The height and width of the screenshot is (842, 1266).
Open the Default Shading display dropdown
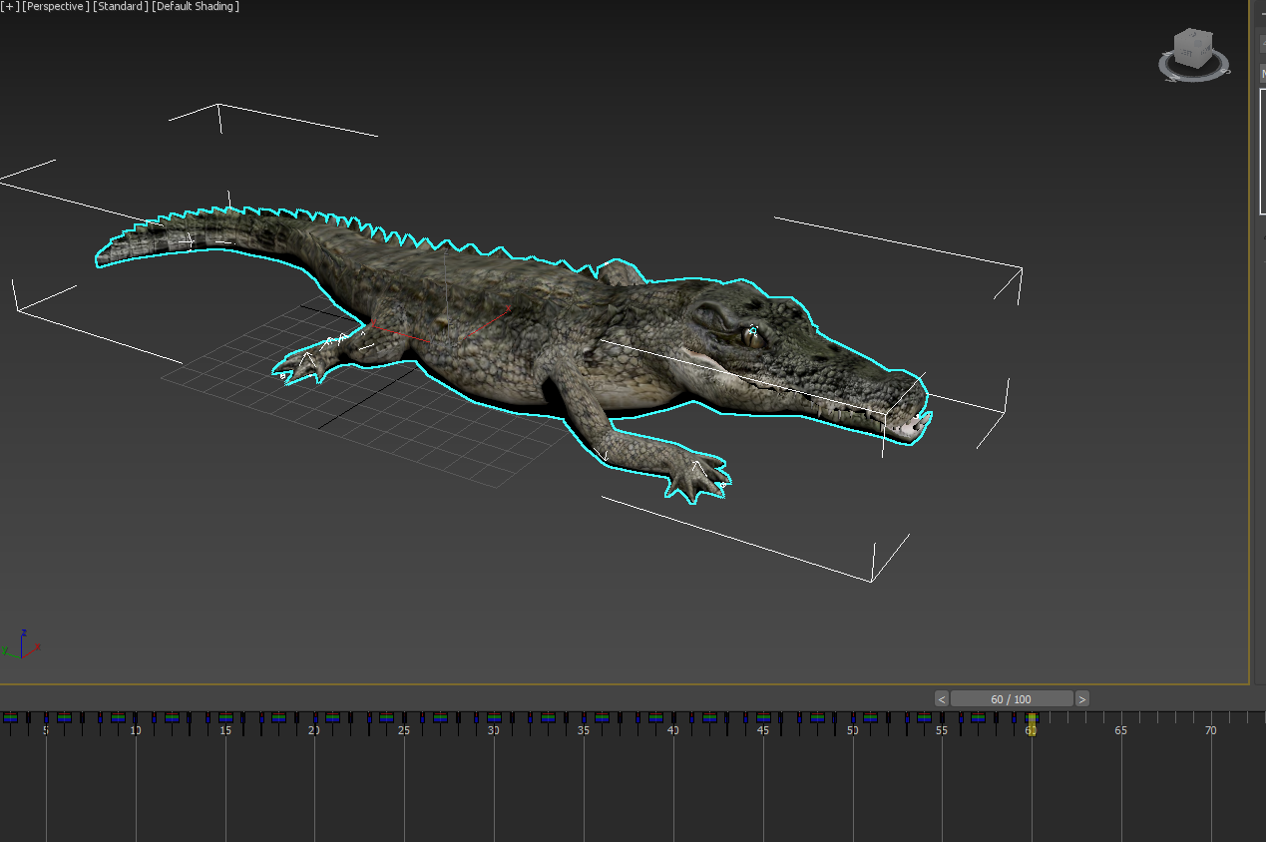pyautogui.click(x=196, y=6)
